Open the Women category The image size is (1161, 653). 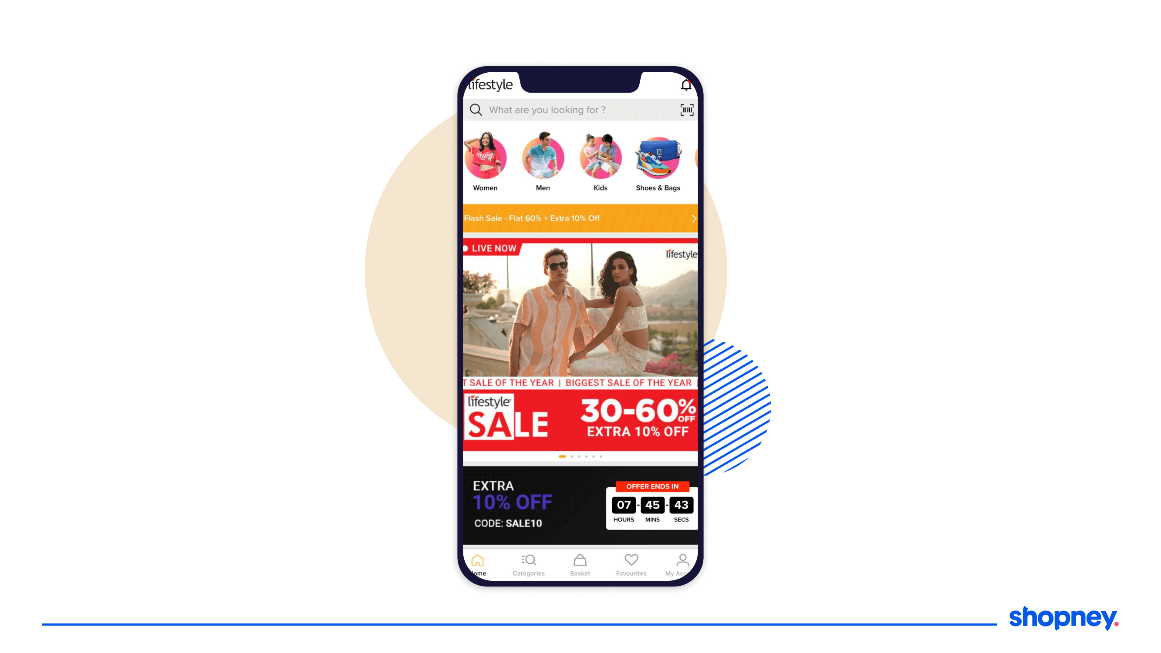click(x=485, y=157)
